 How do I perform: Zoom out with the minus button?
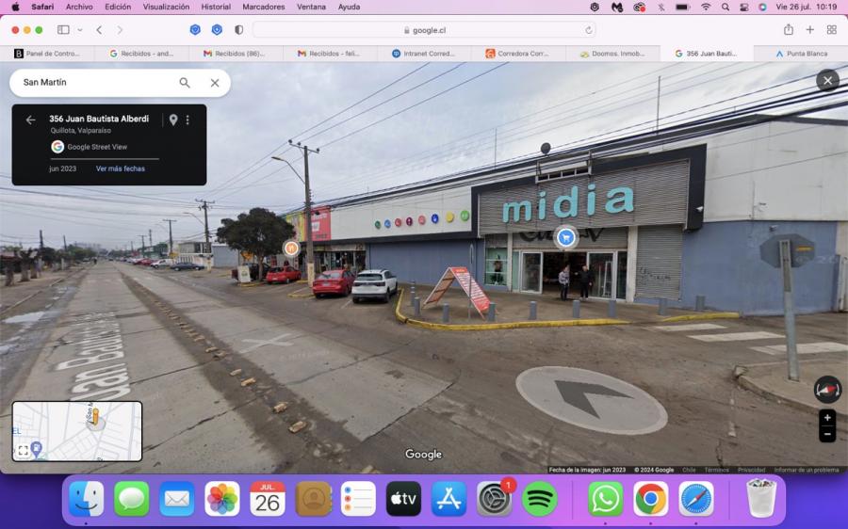pyautogui.click(x=827, y=434)
